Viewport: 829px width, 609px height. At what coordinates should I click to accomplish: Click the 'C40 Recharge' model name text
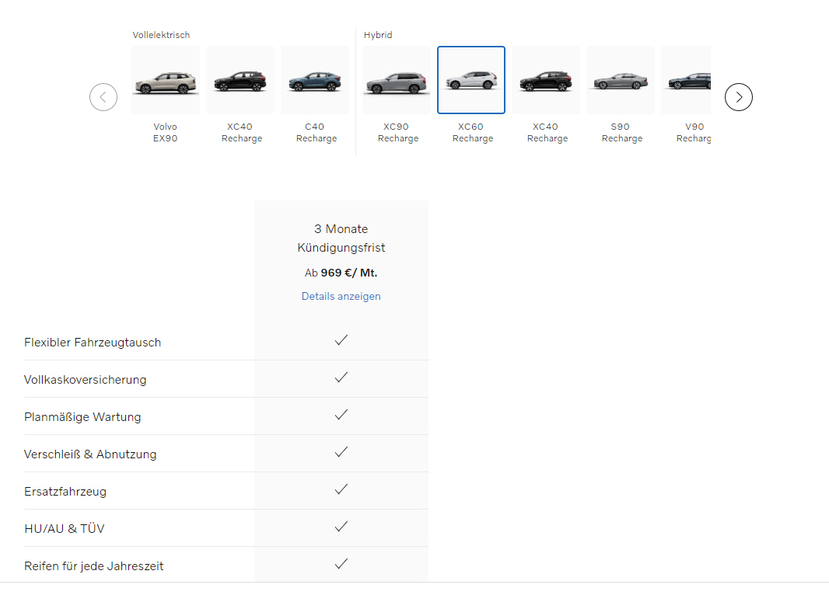tap(317, 133)
